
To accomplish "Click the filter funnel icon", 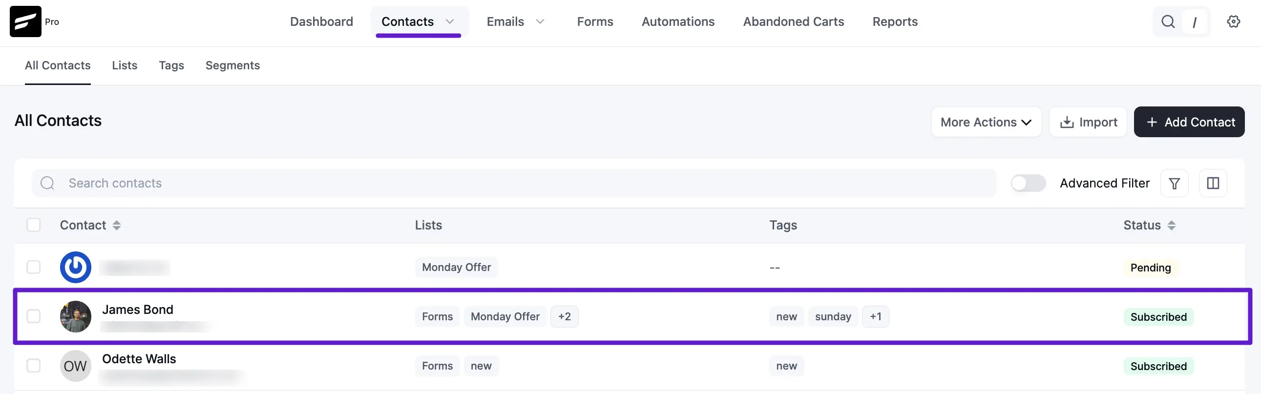I will click(x=1174, y=183).
